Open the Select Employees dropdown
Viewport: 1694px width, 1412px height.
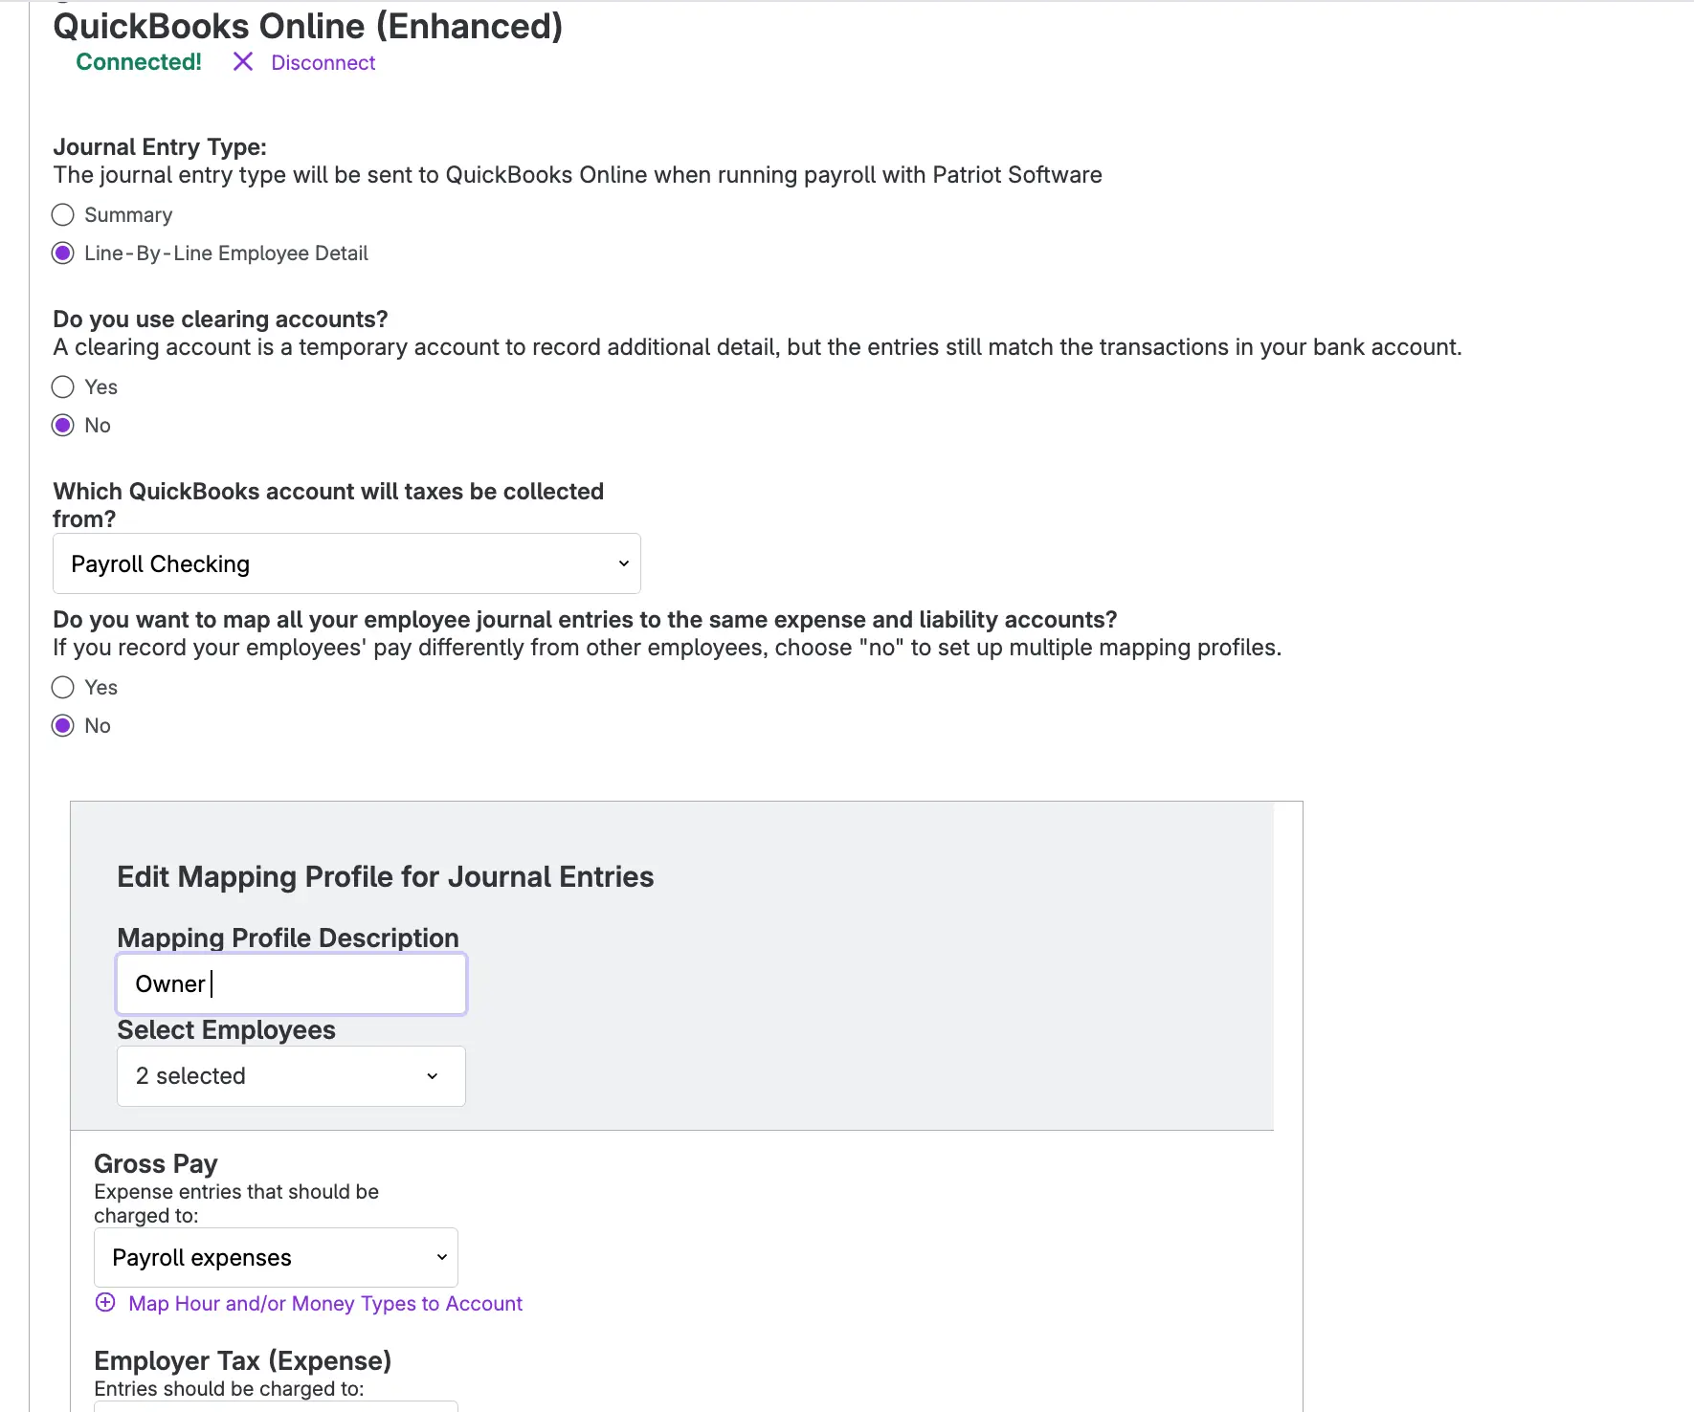point(291,1076)
